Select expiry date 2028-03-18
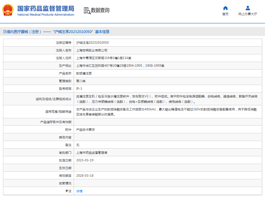This screenshot has height=197, width=265. pyautogui.click(x=85, y=176)
